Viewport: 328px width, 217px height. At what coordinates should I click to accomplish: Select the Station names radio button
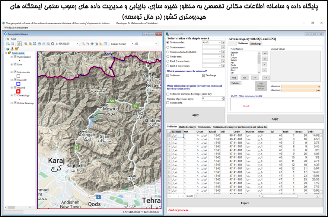pyautogui.click(x=168, y=47)
